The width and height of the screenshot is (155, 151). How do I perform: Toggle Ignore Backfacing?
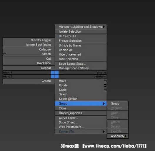coord(29,45)
